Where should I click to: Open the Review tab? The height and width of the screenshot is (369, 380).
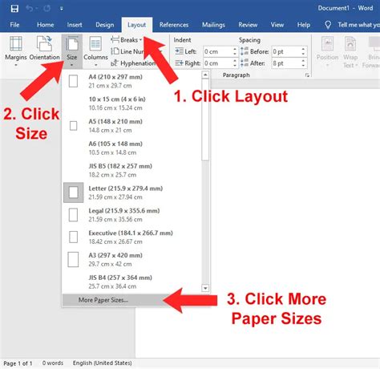tap(248, 25)
